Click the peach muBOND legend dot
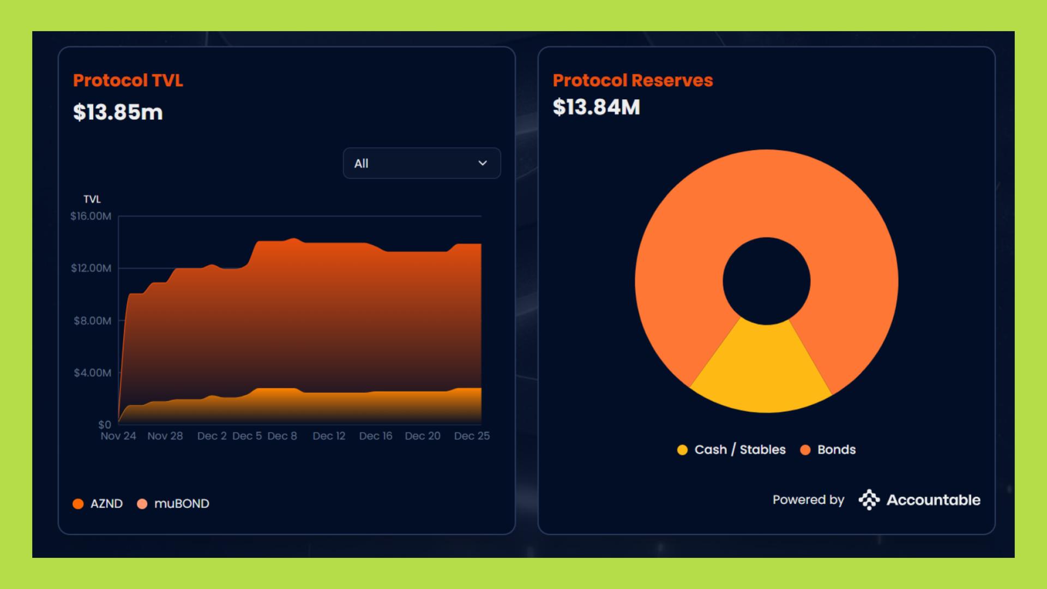Screen dimensions: 1047x589 [142, 503]
